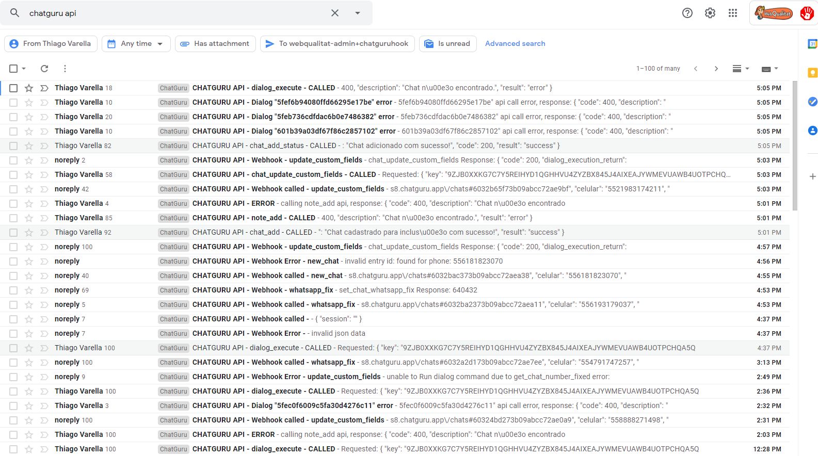Go to older messages page
818x456 pixels.
716,69
